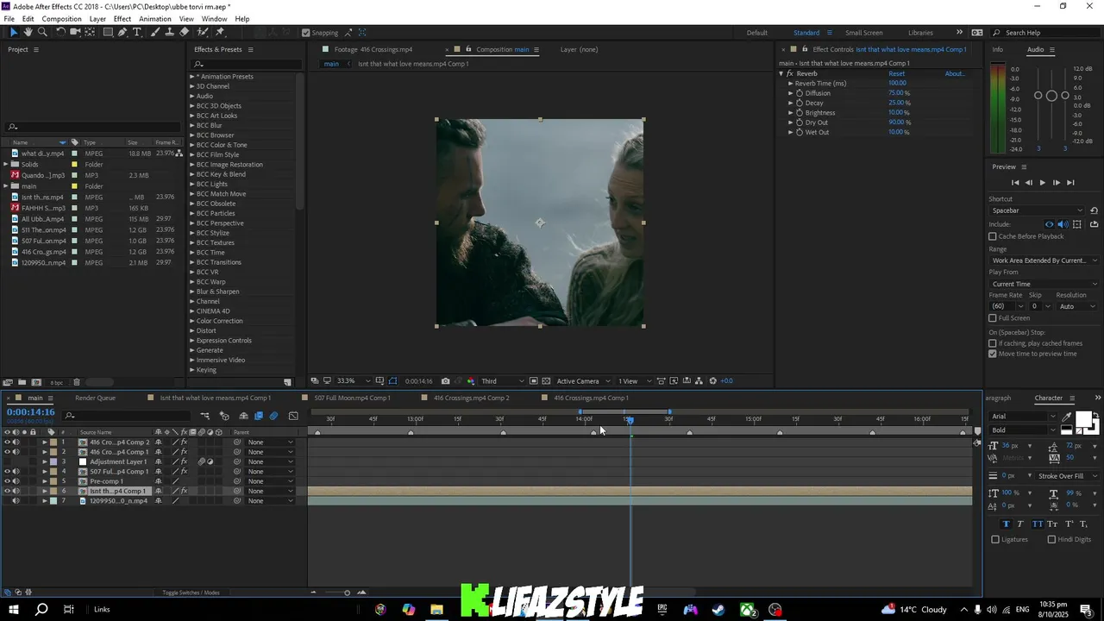Select the Brush tool

(155, 32)
